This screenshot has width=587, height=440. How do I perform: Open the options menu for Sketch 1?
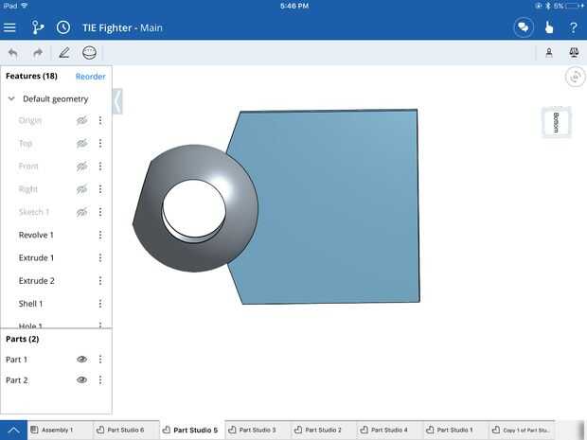(x=100, y=212)
